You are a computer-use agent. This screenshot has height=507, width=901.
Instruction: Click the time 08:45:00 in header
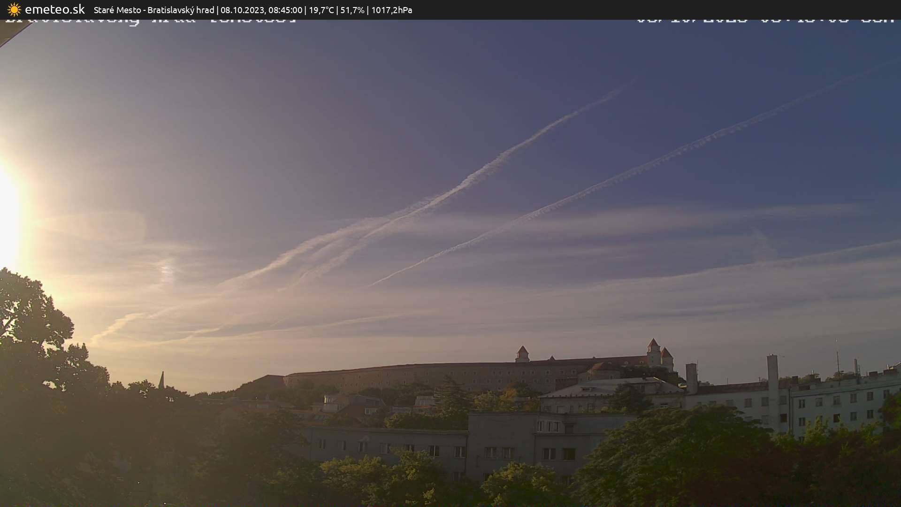(285, 10)
